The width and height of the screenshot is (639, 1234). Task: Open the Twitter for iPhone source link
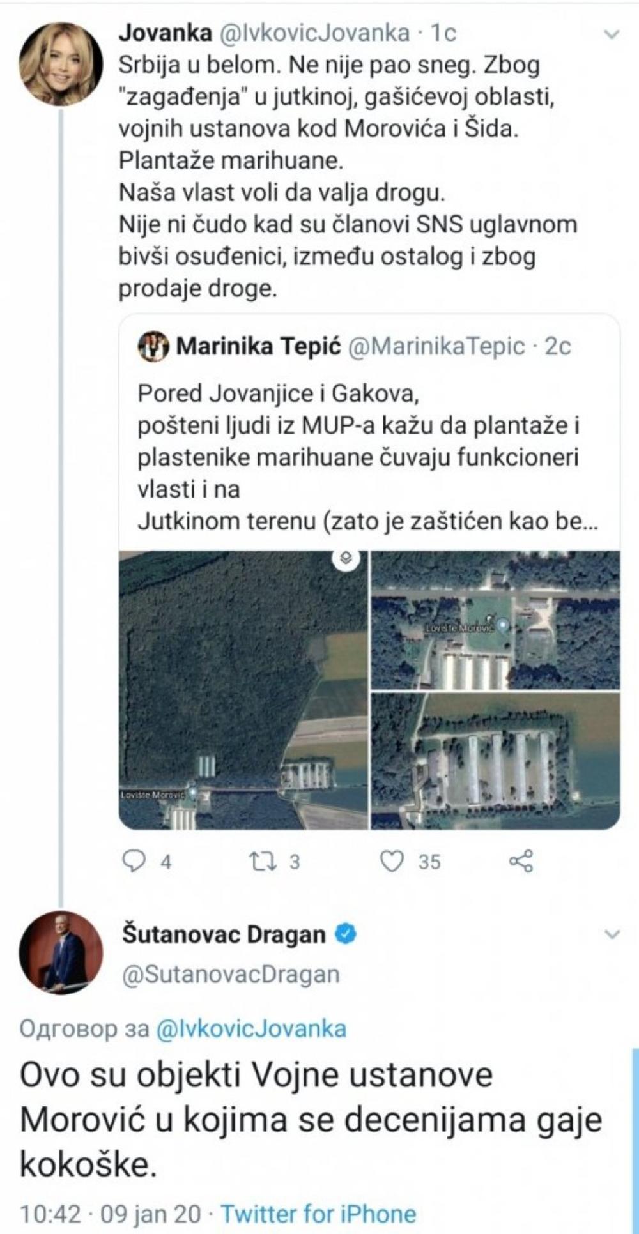(318, 1214)
